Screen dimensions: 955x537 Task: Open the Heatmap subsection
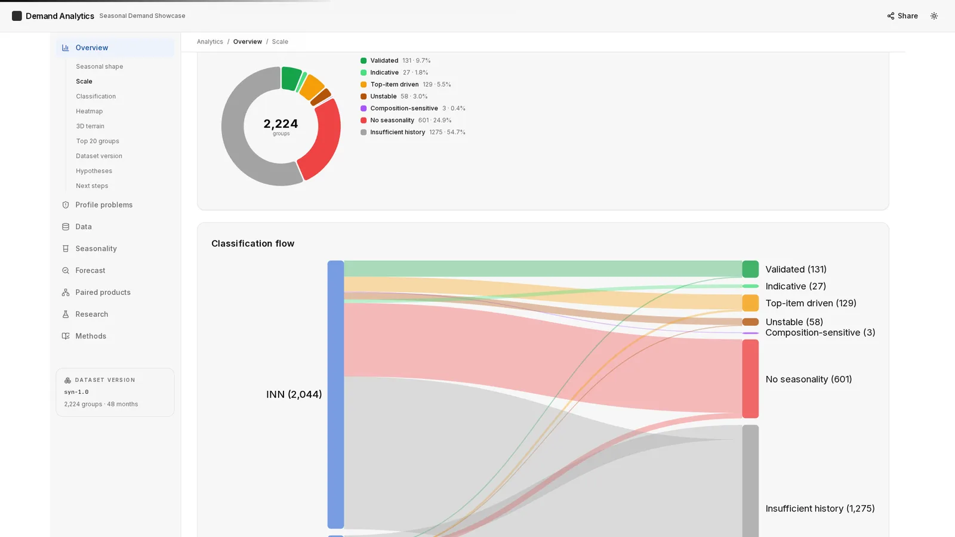pos(90,111)
